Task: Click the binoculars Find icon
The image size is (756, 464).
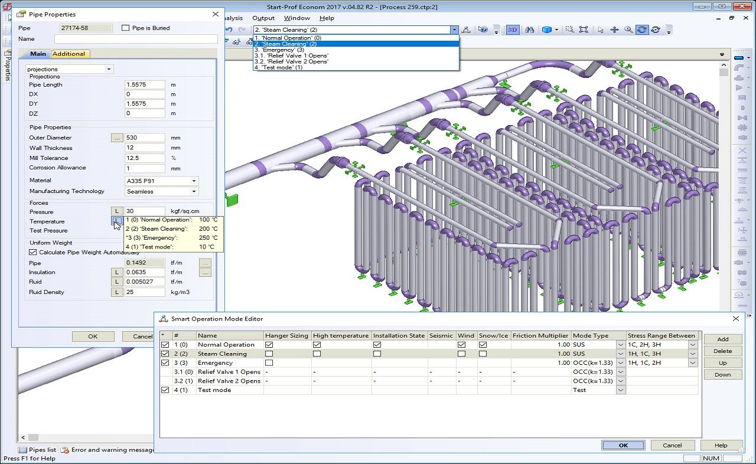Action: [x=530, y=30]
